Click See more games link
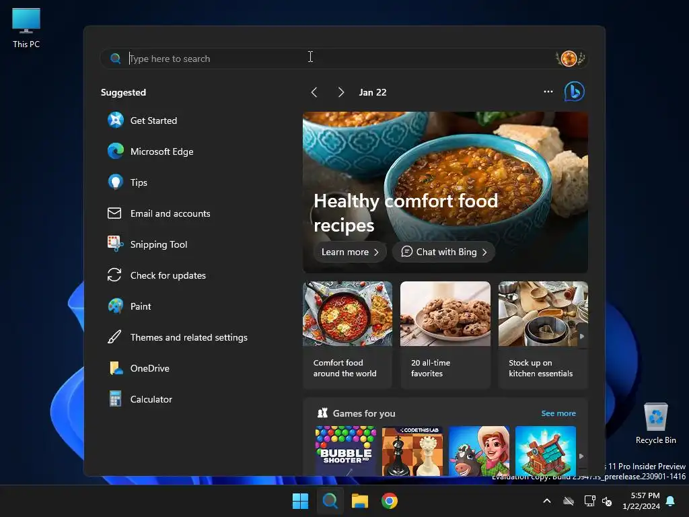The width and height of the screenshot is (689, 517). 558,413
